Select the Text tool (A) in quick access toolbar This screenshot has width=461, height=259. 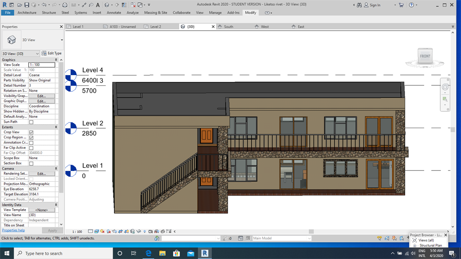click(97, 5)
